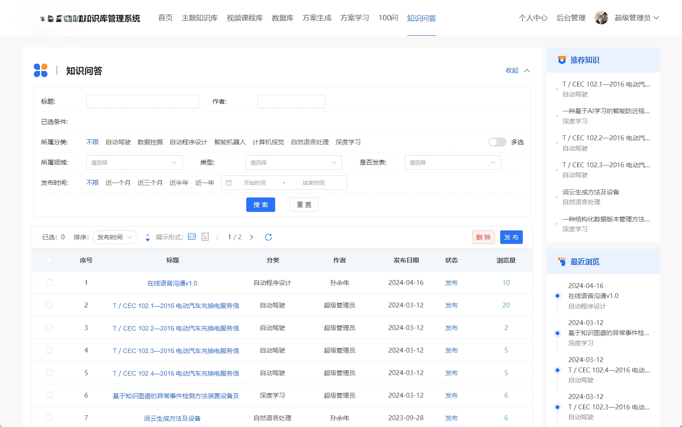
Task: Switch to list display mode
Action: (x=205, y=237)
